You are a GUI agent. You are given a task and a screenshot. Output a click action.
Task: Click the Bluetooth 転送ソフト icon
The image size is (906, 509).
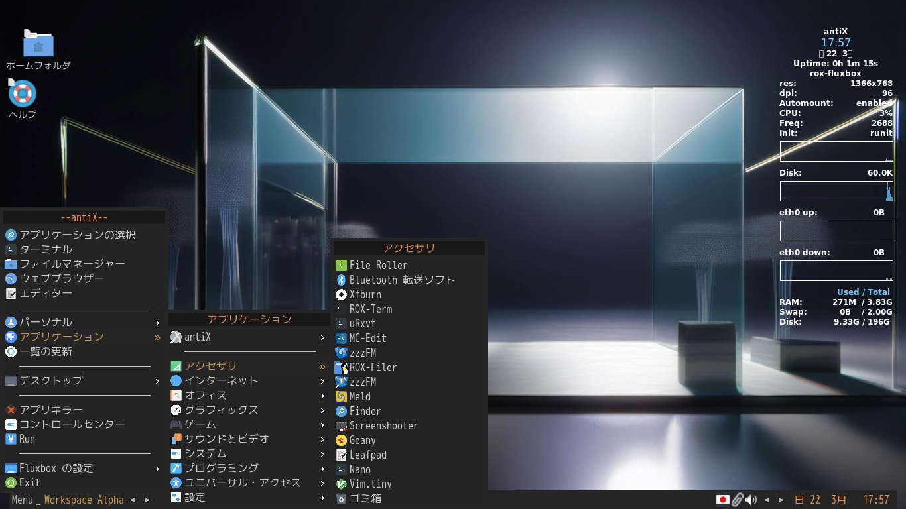[342, 280]
